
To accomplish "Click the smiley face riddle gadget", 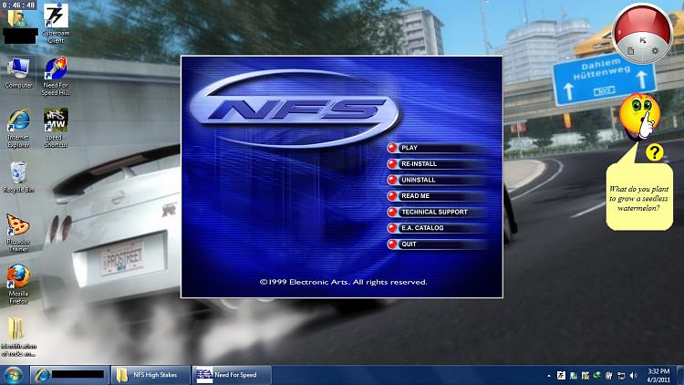I will tap(639, 117).
